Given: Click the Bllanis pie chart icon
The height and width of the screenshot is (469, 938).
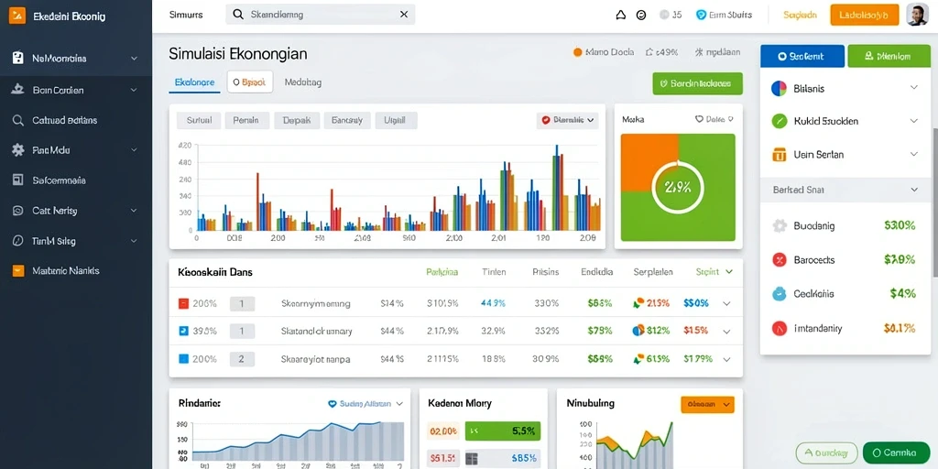Looking at the screenshot, I should point(779,89).
